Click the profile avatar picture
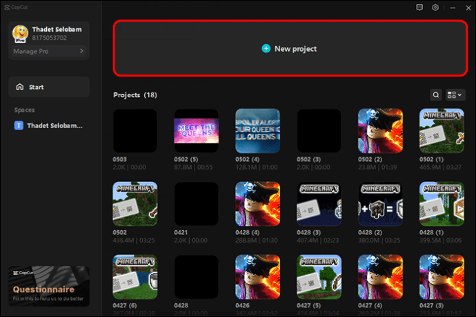The height and width of the screenshot is (317, 476). [x=20, y=34]
